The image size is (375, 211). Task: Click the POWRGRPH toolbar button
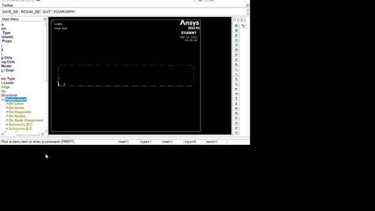point(64,12)
